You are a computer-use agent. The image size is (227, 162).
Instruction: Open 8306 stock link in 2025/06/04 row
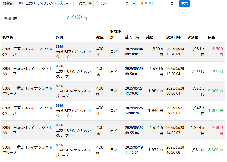[59, 47]
